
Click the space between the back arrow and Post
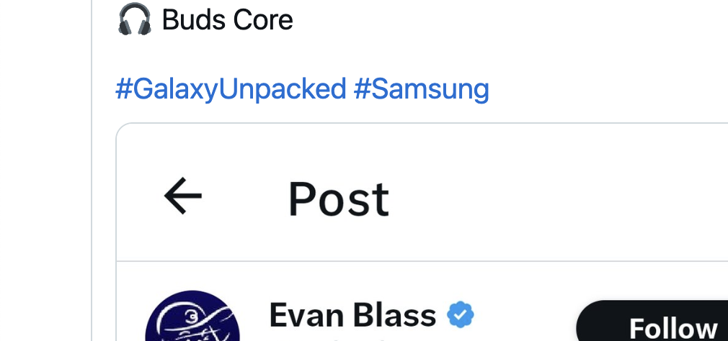point(245,198)
